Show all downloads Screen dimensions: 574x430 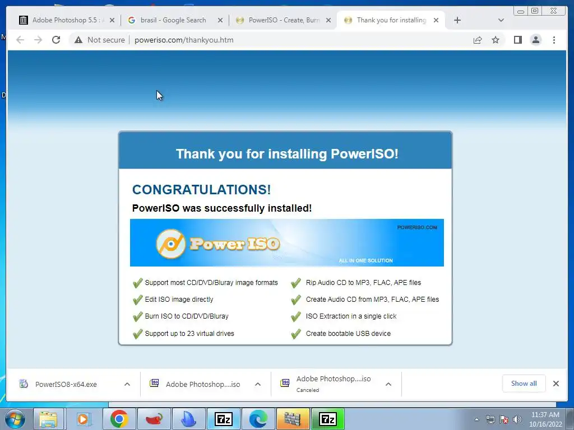[524, 384]
